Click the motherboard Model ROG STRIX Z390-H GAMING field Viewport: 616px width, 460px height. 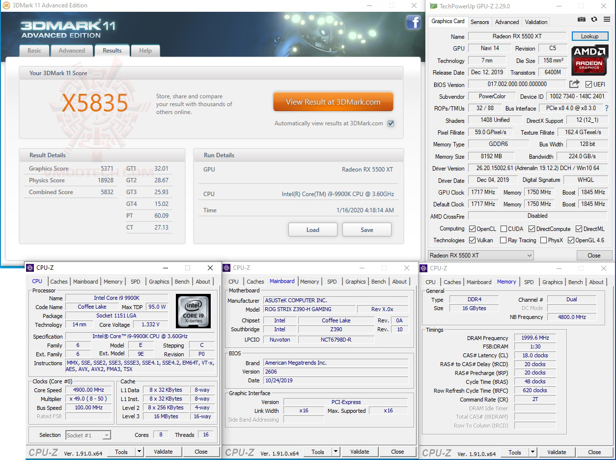tap(309, 309)
